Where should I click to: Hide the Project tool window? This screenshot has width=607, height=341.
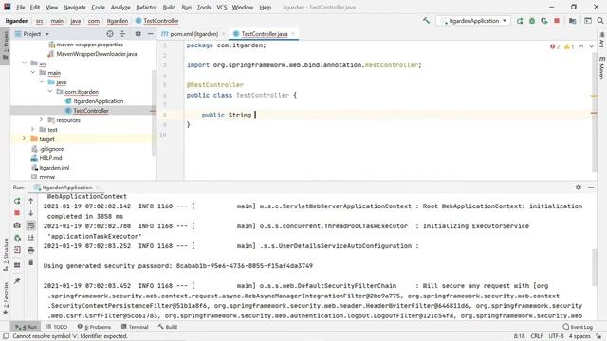[x=150, y=34]
